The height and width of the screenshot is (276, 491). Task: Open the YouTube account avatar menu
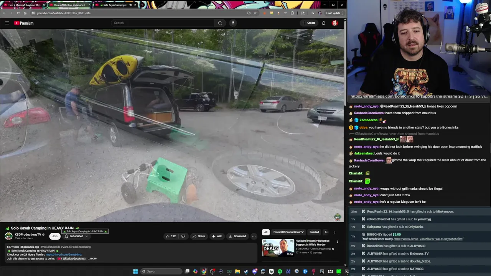click(x=334, y=23)
